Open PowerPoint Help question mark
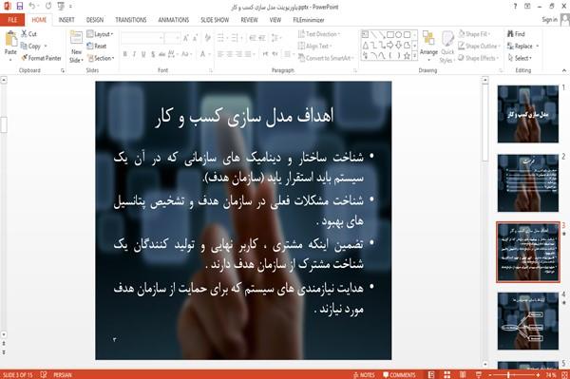Image resolution: width=570 pixels, height=379 pixels. 515,7
